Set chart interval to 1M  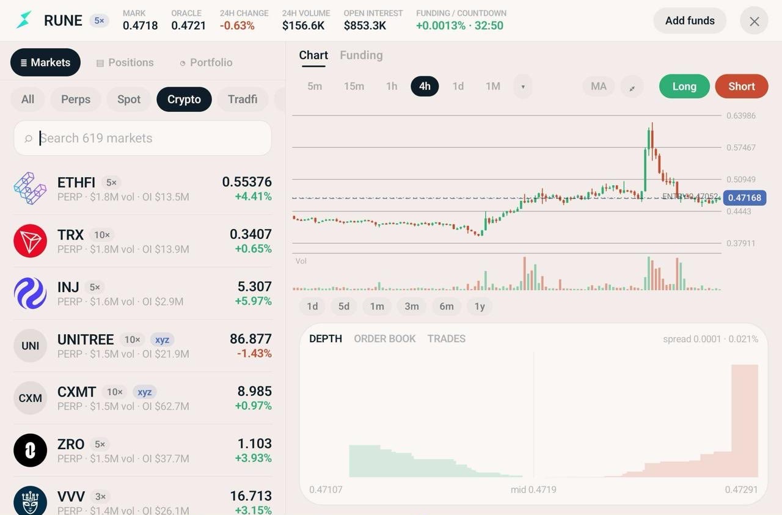pyautogui.click(x=493, y=87)
